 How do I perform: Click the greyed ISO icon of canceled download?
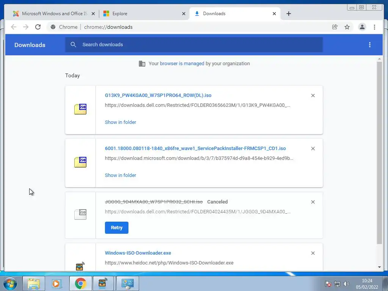click(80, 214)
